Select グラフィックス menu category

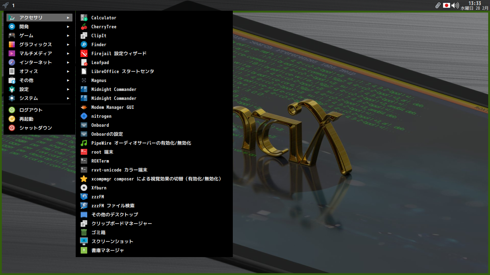tap(39, 44)
